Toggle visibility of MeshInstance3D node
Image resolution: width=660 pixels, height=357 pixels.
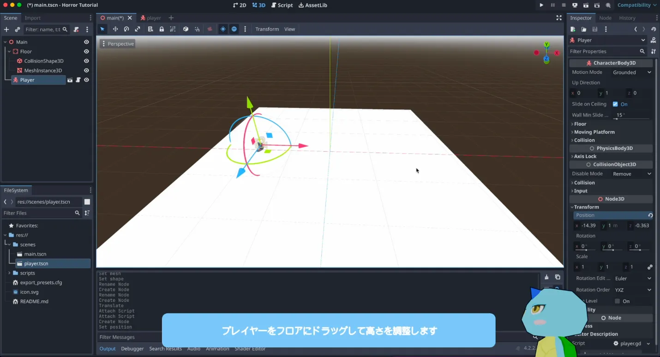click(86, 71)
